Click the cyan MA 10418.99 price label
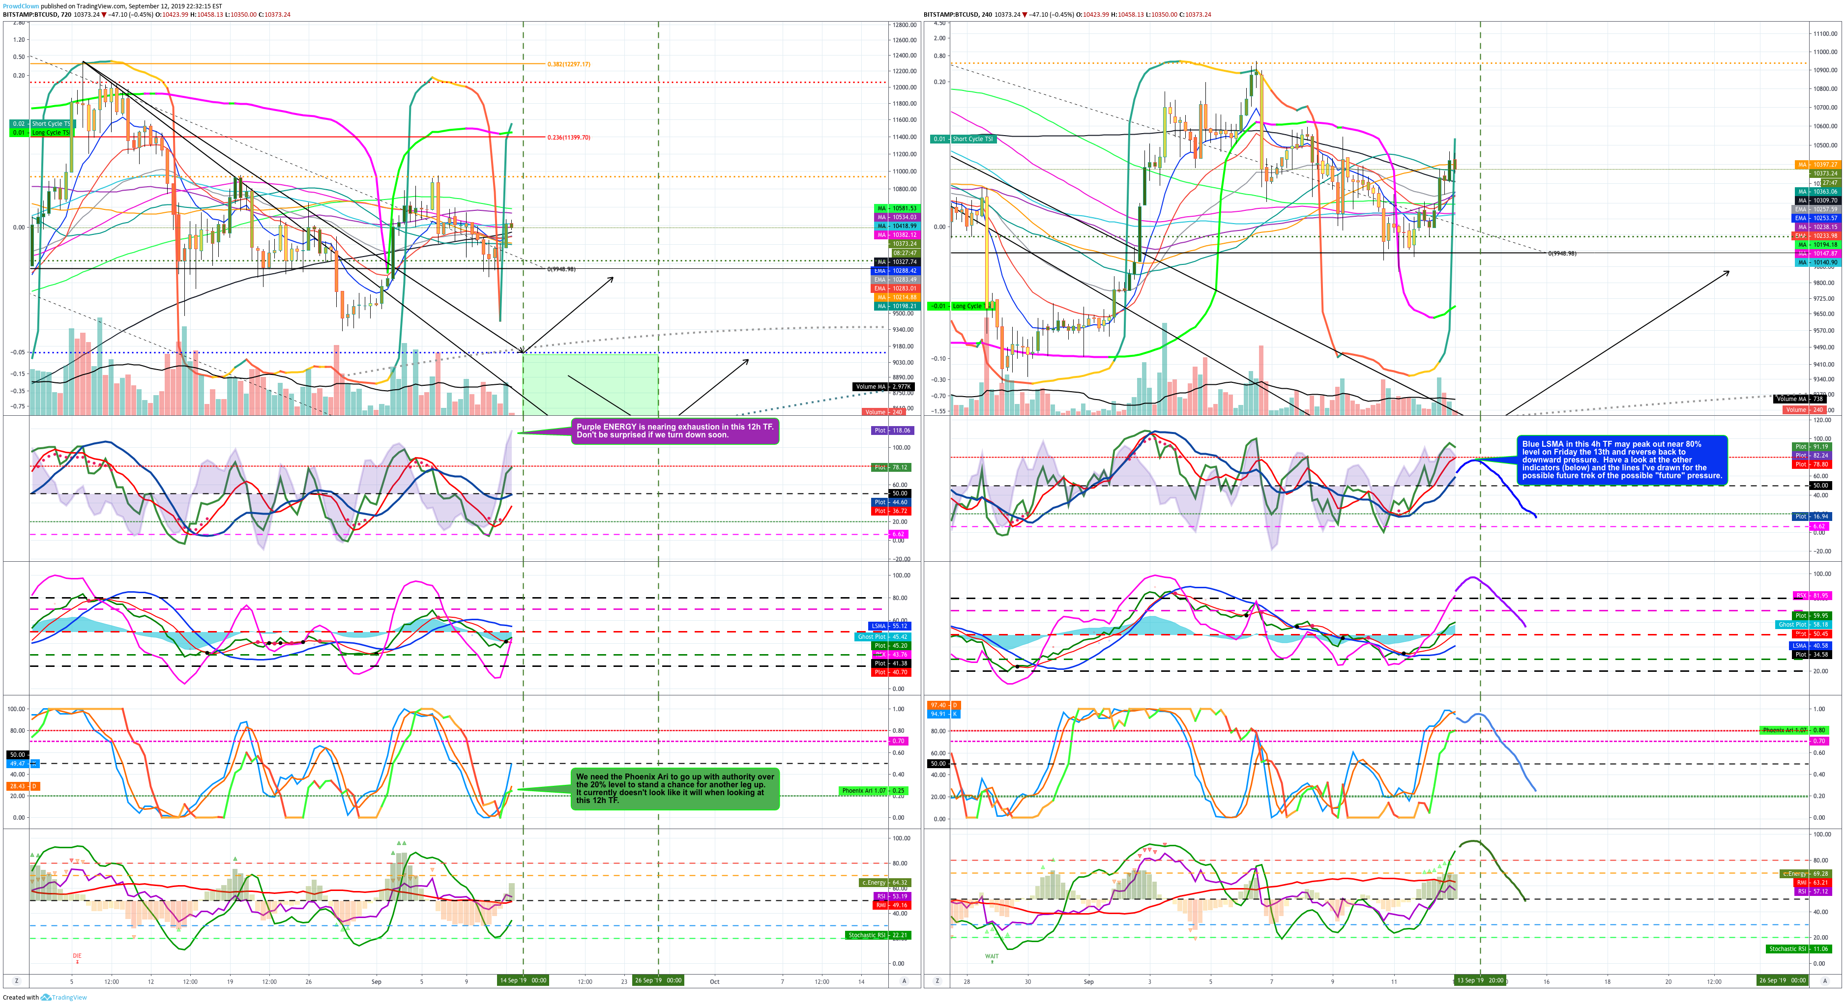This screenshot has height=1006, width=1845. (897, 226)
